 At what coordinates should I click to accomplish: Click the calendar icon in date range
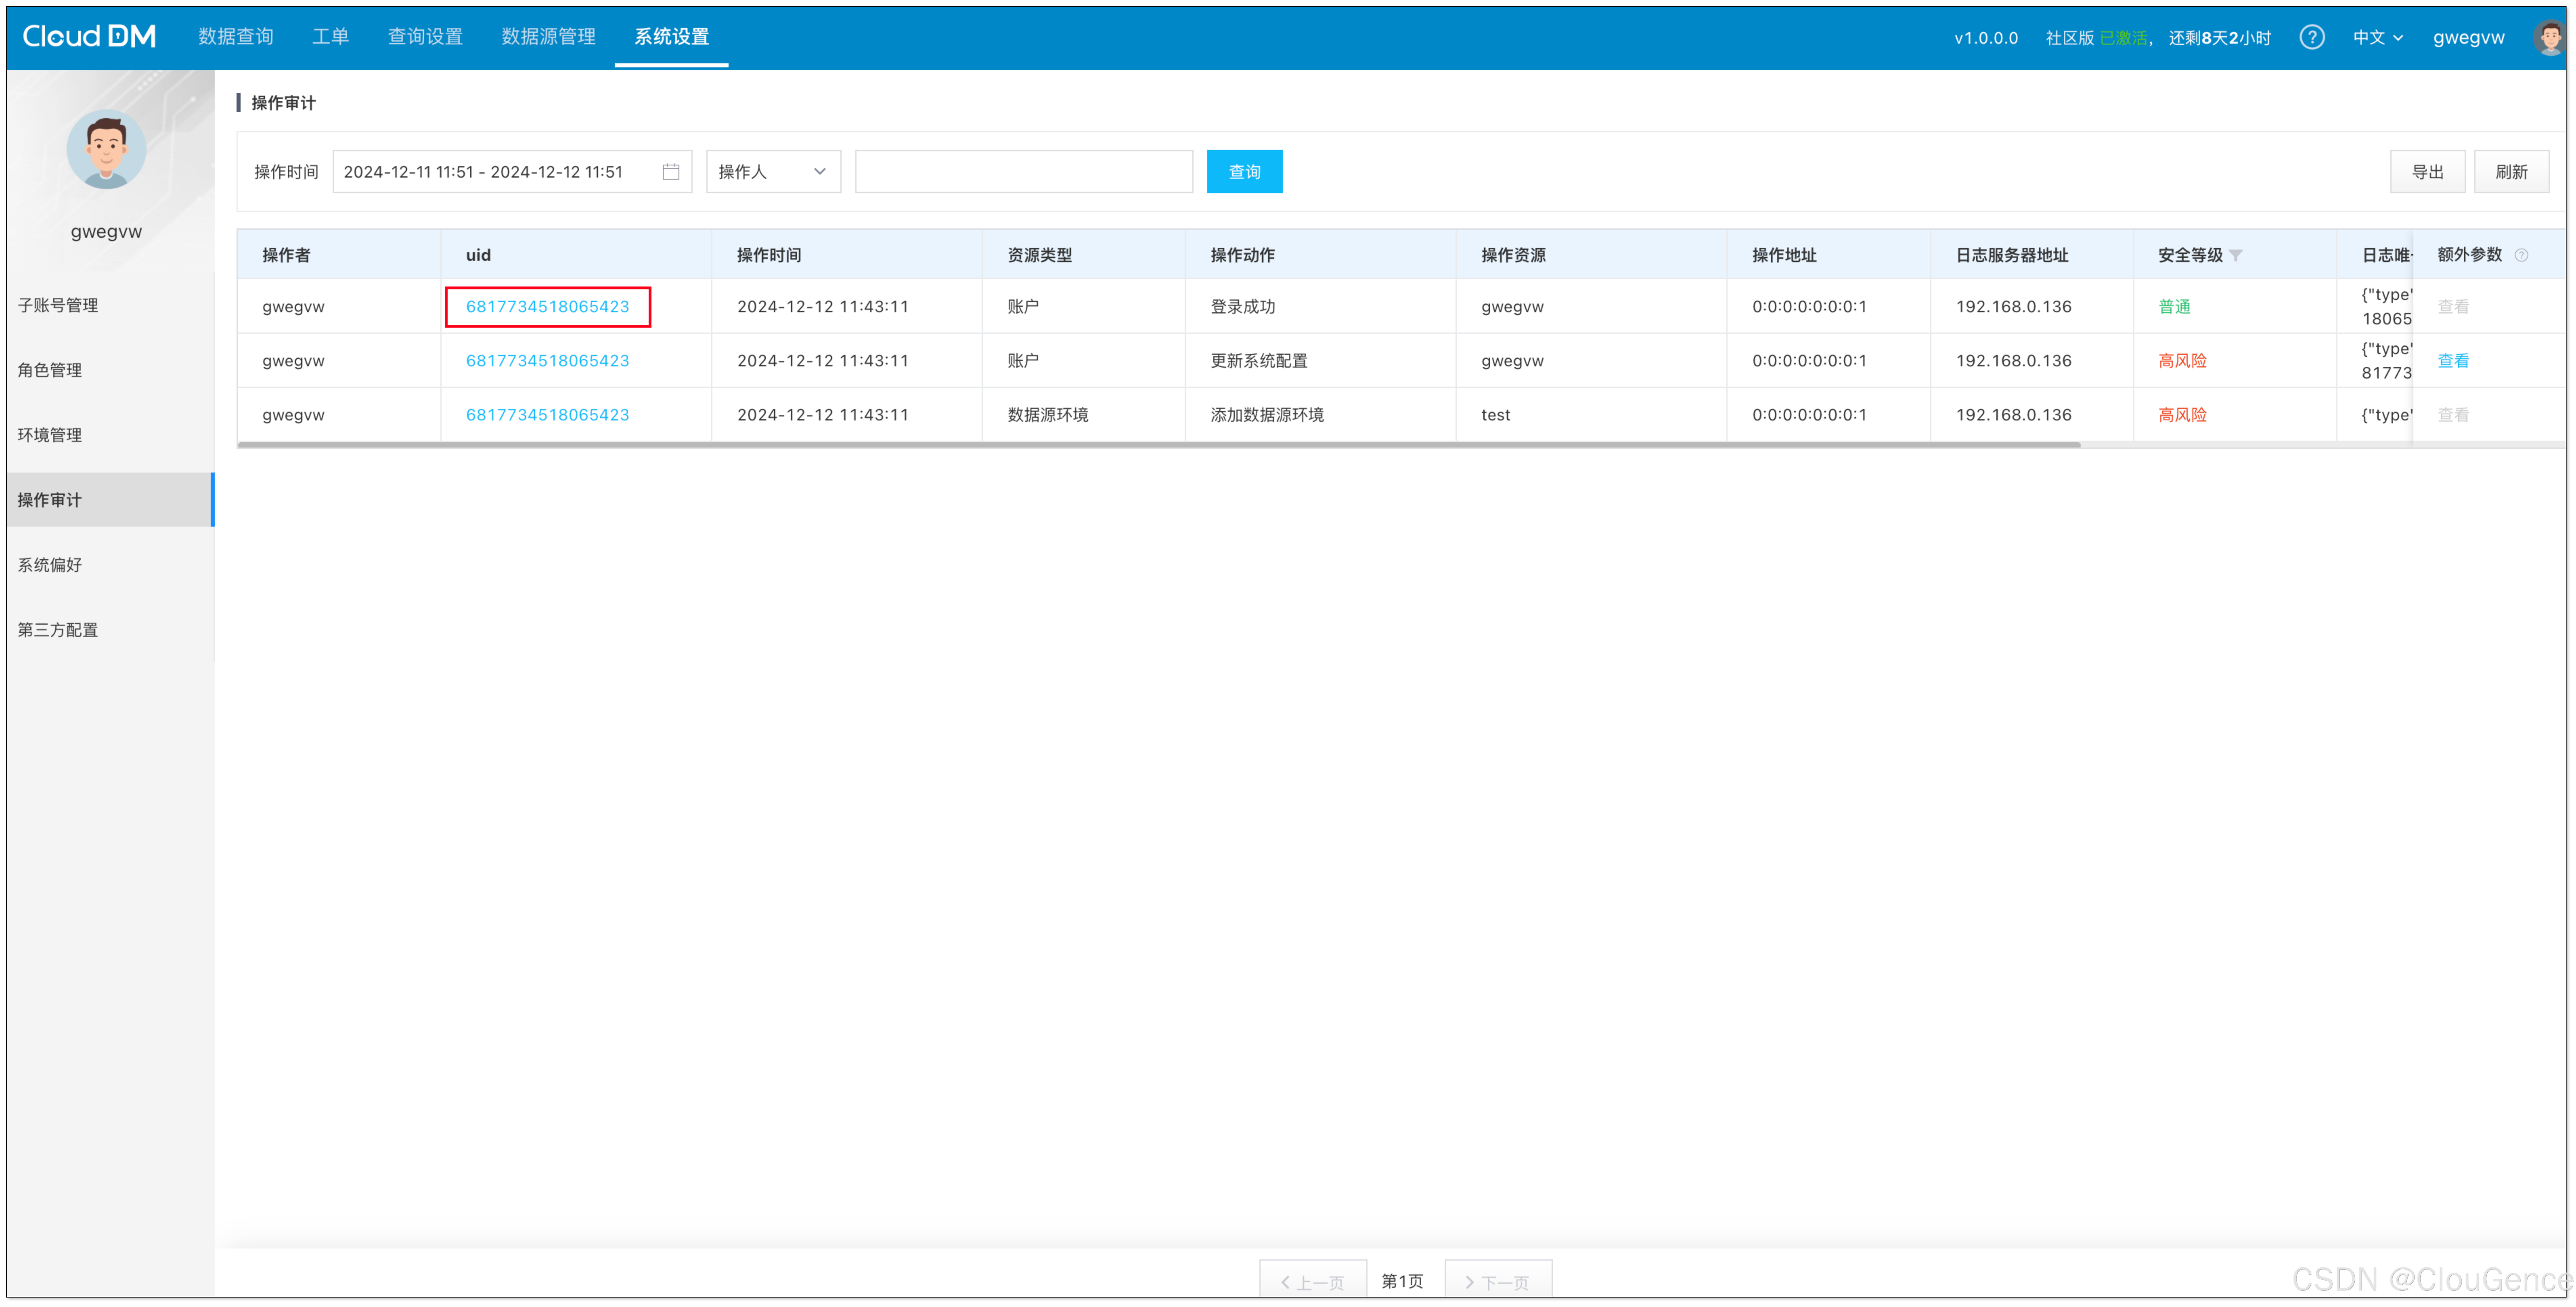click(x=671, y=172)
